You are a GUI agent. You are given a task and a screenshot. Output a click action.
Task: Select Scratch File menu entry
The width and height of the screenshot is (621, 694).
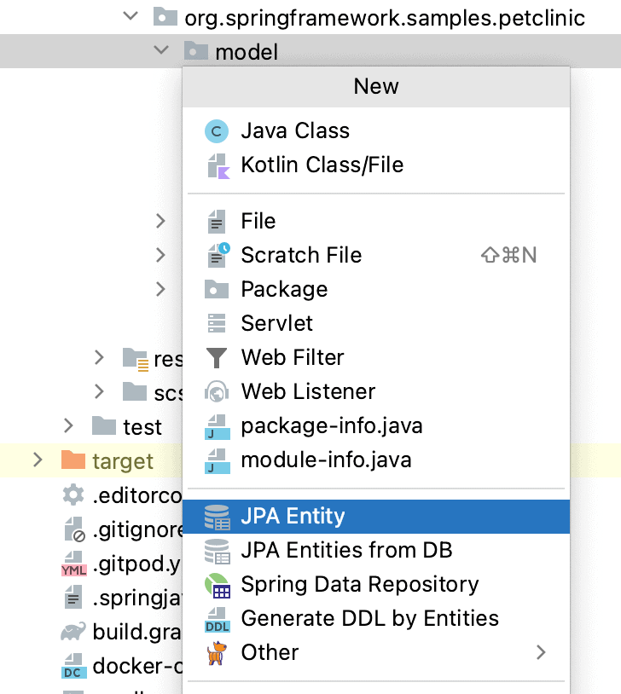click(376, 256)
